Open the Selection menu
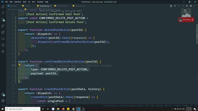The height and width of the screenshot is (111, 198). pos(18,2)
